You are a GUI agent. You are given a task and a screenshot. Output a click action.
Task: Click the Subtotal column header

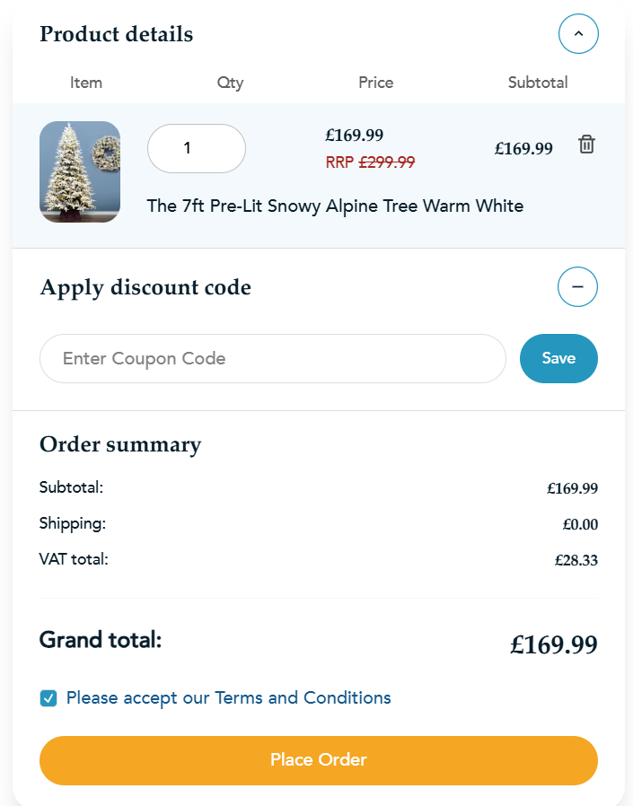[538, 83]
